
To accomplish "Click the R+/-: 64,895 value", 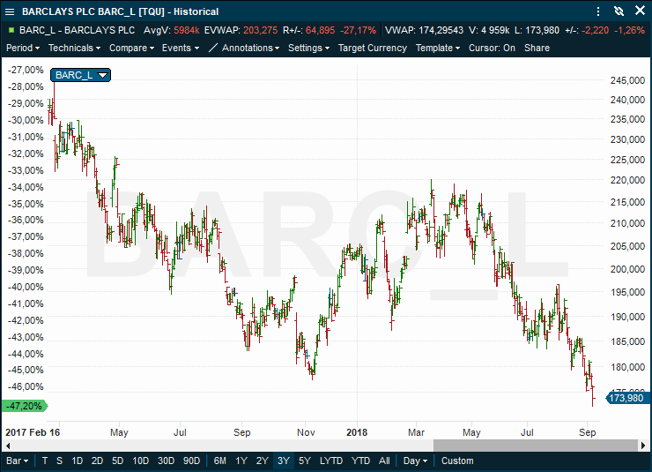I will pyautogui.click(x=309, y=30).
